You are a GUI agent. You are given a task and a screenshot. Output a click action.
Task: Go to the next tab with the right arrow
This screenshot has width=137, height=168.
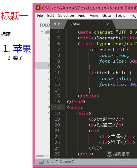tap(59, 24)
